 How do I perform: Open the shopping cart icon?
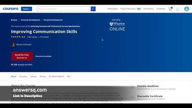[170, 9]
